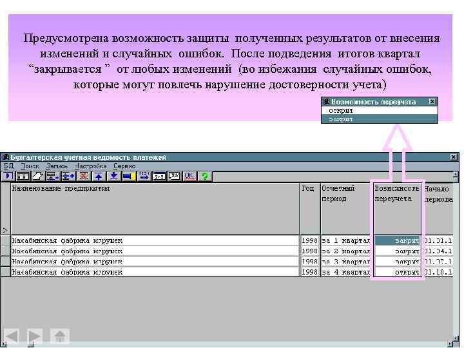Click start date 01.10 in last row
Screen dimensions: 464x348
(x=438, y=272)
